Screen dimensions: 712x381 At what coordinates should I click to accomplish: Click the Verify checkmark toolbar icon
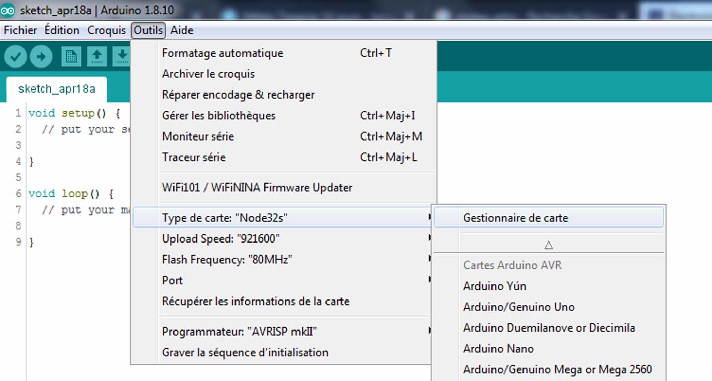coord(16,56)
